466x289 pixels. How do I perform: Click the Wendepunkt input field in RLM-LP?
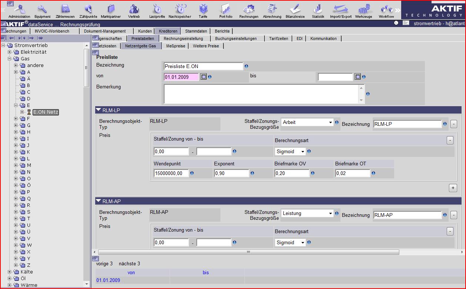coord(171,173)
